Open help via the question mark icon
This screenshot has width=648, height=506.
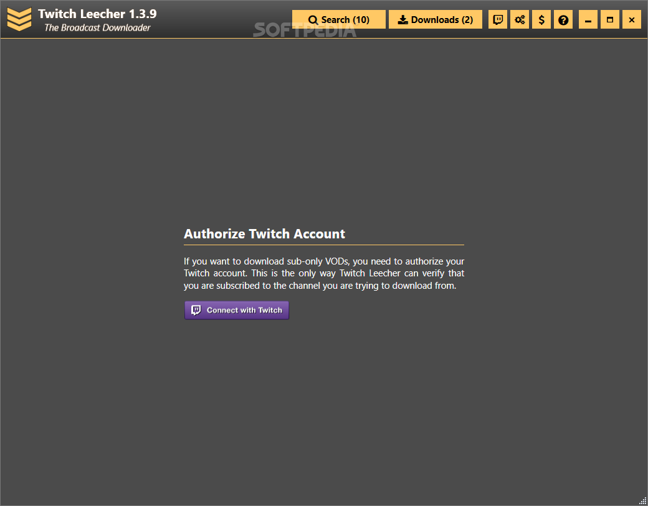click(563, 19)
